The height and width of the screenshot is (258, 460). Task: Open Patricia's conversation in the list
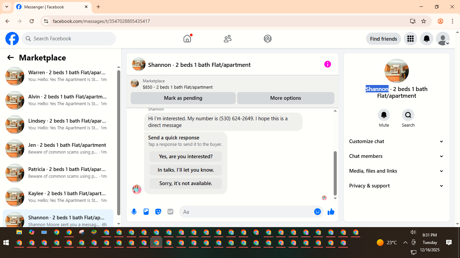58,173
